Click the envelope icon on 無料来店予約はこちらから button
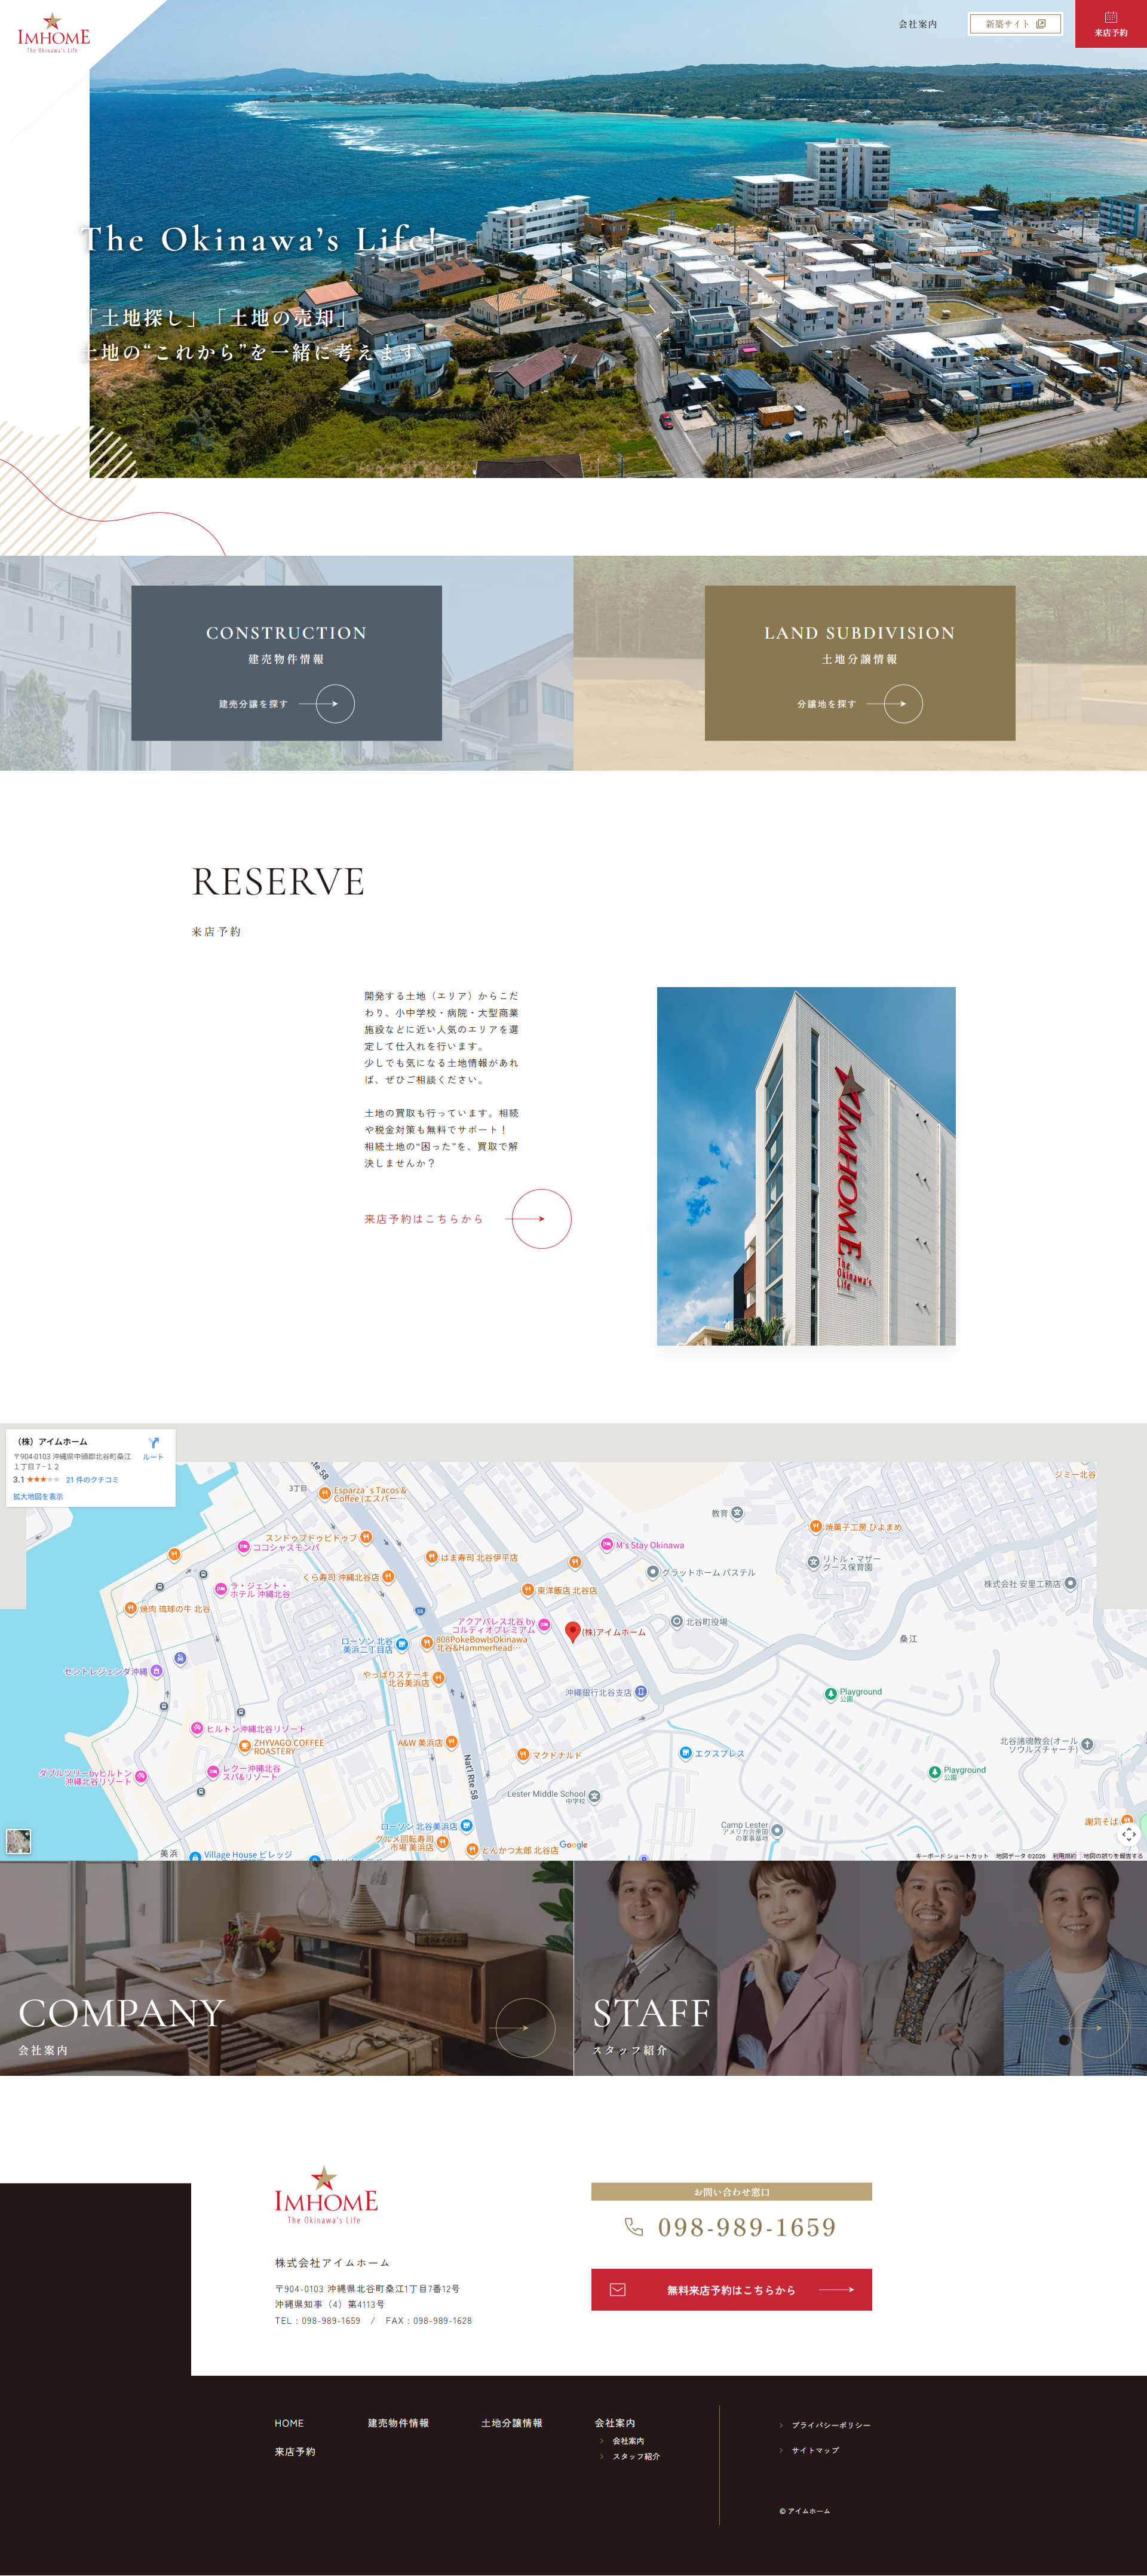 pyautogui.click(x=618, y=2289)
